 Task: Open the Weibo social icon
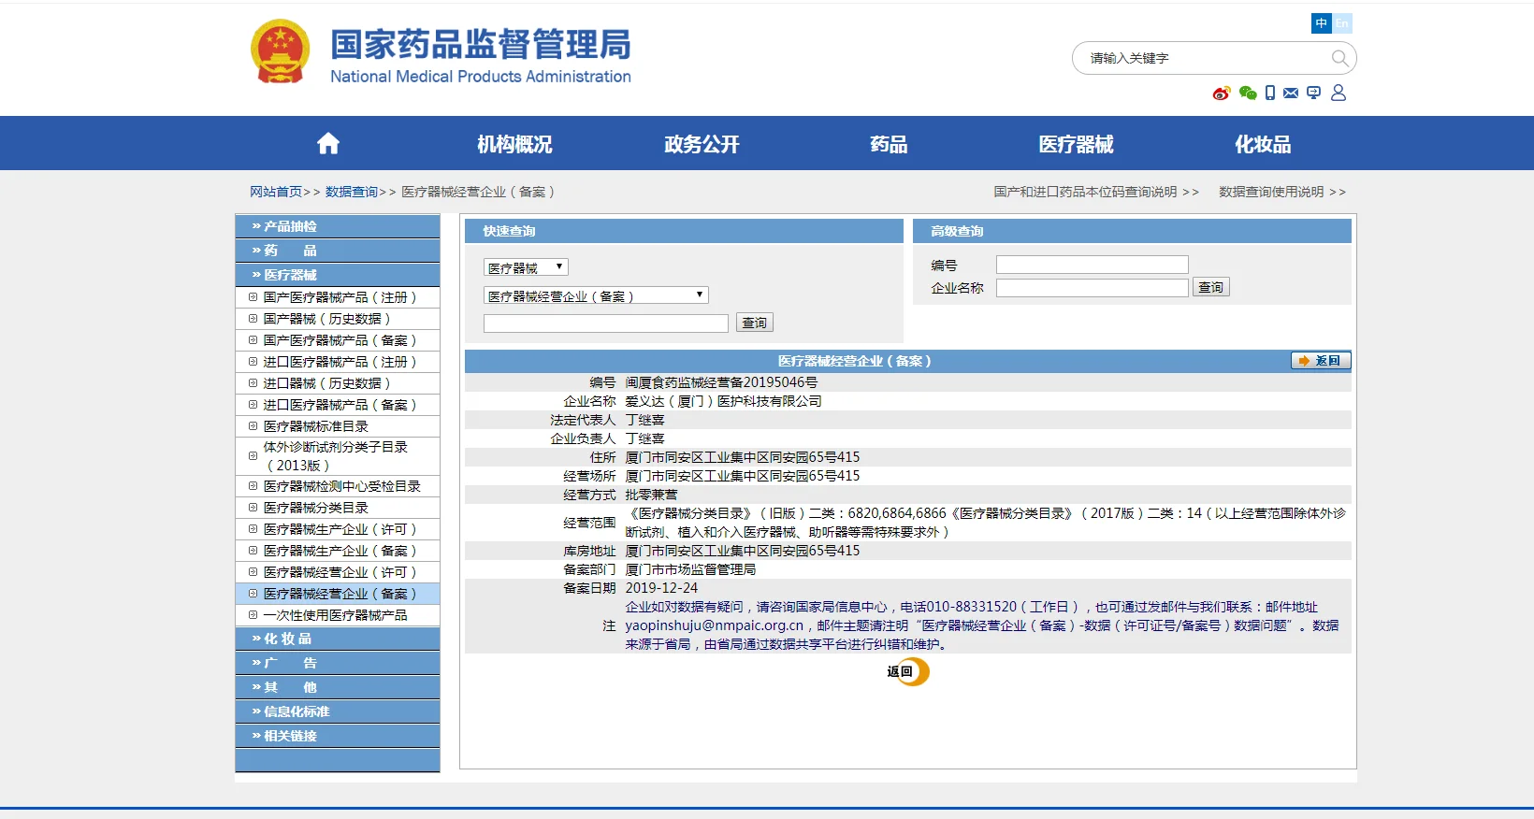pyautogui.click(x=1221, y=93)
